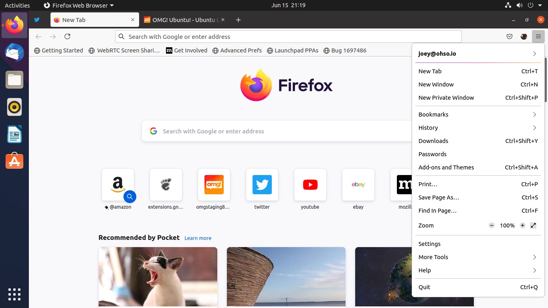548x308 pixels.
Task: Open the Firefox Web Browser app menu dropdown
Action: 79,5
